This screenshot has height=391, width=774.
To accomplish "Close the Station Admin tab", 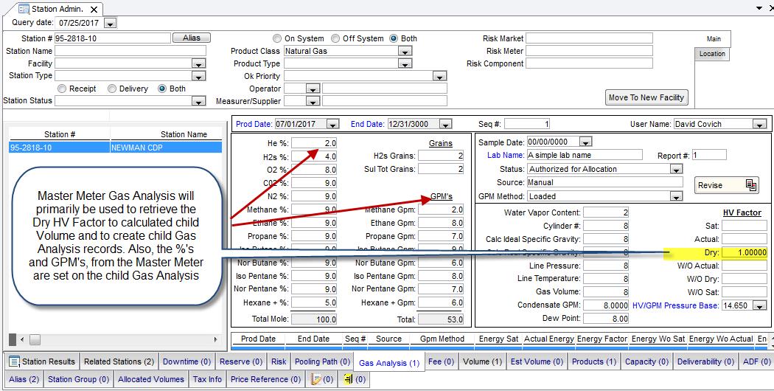I will point(92,10).
